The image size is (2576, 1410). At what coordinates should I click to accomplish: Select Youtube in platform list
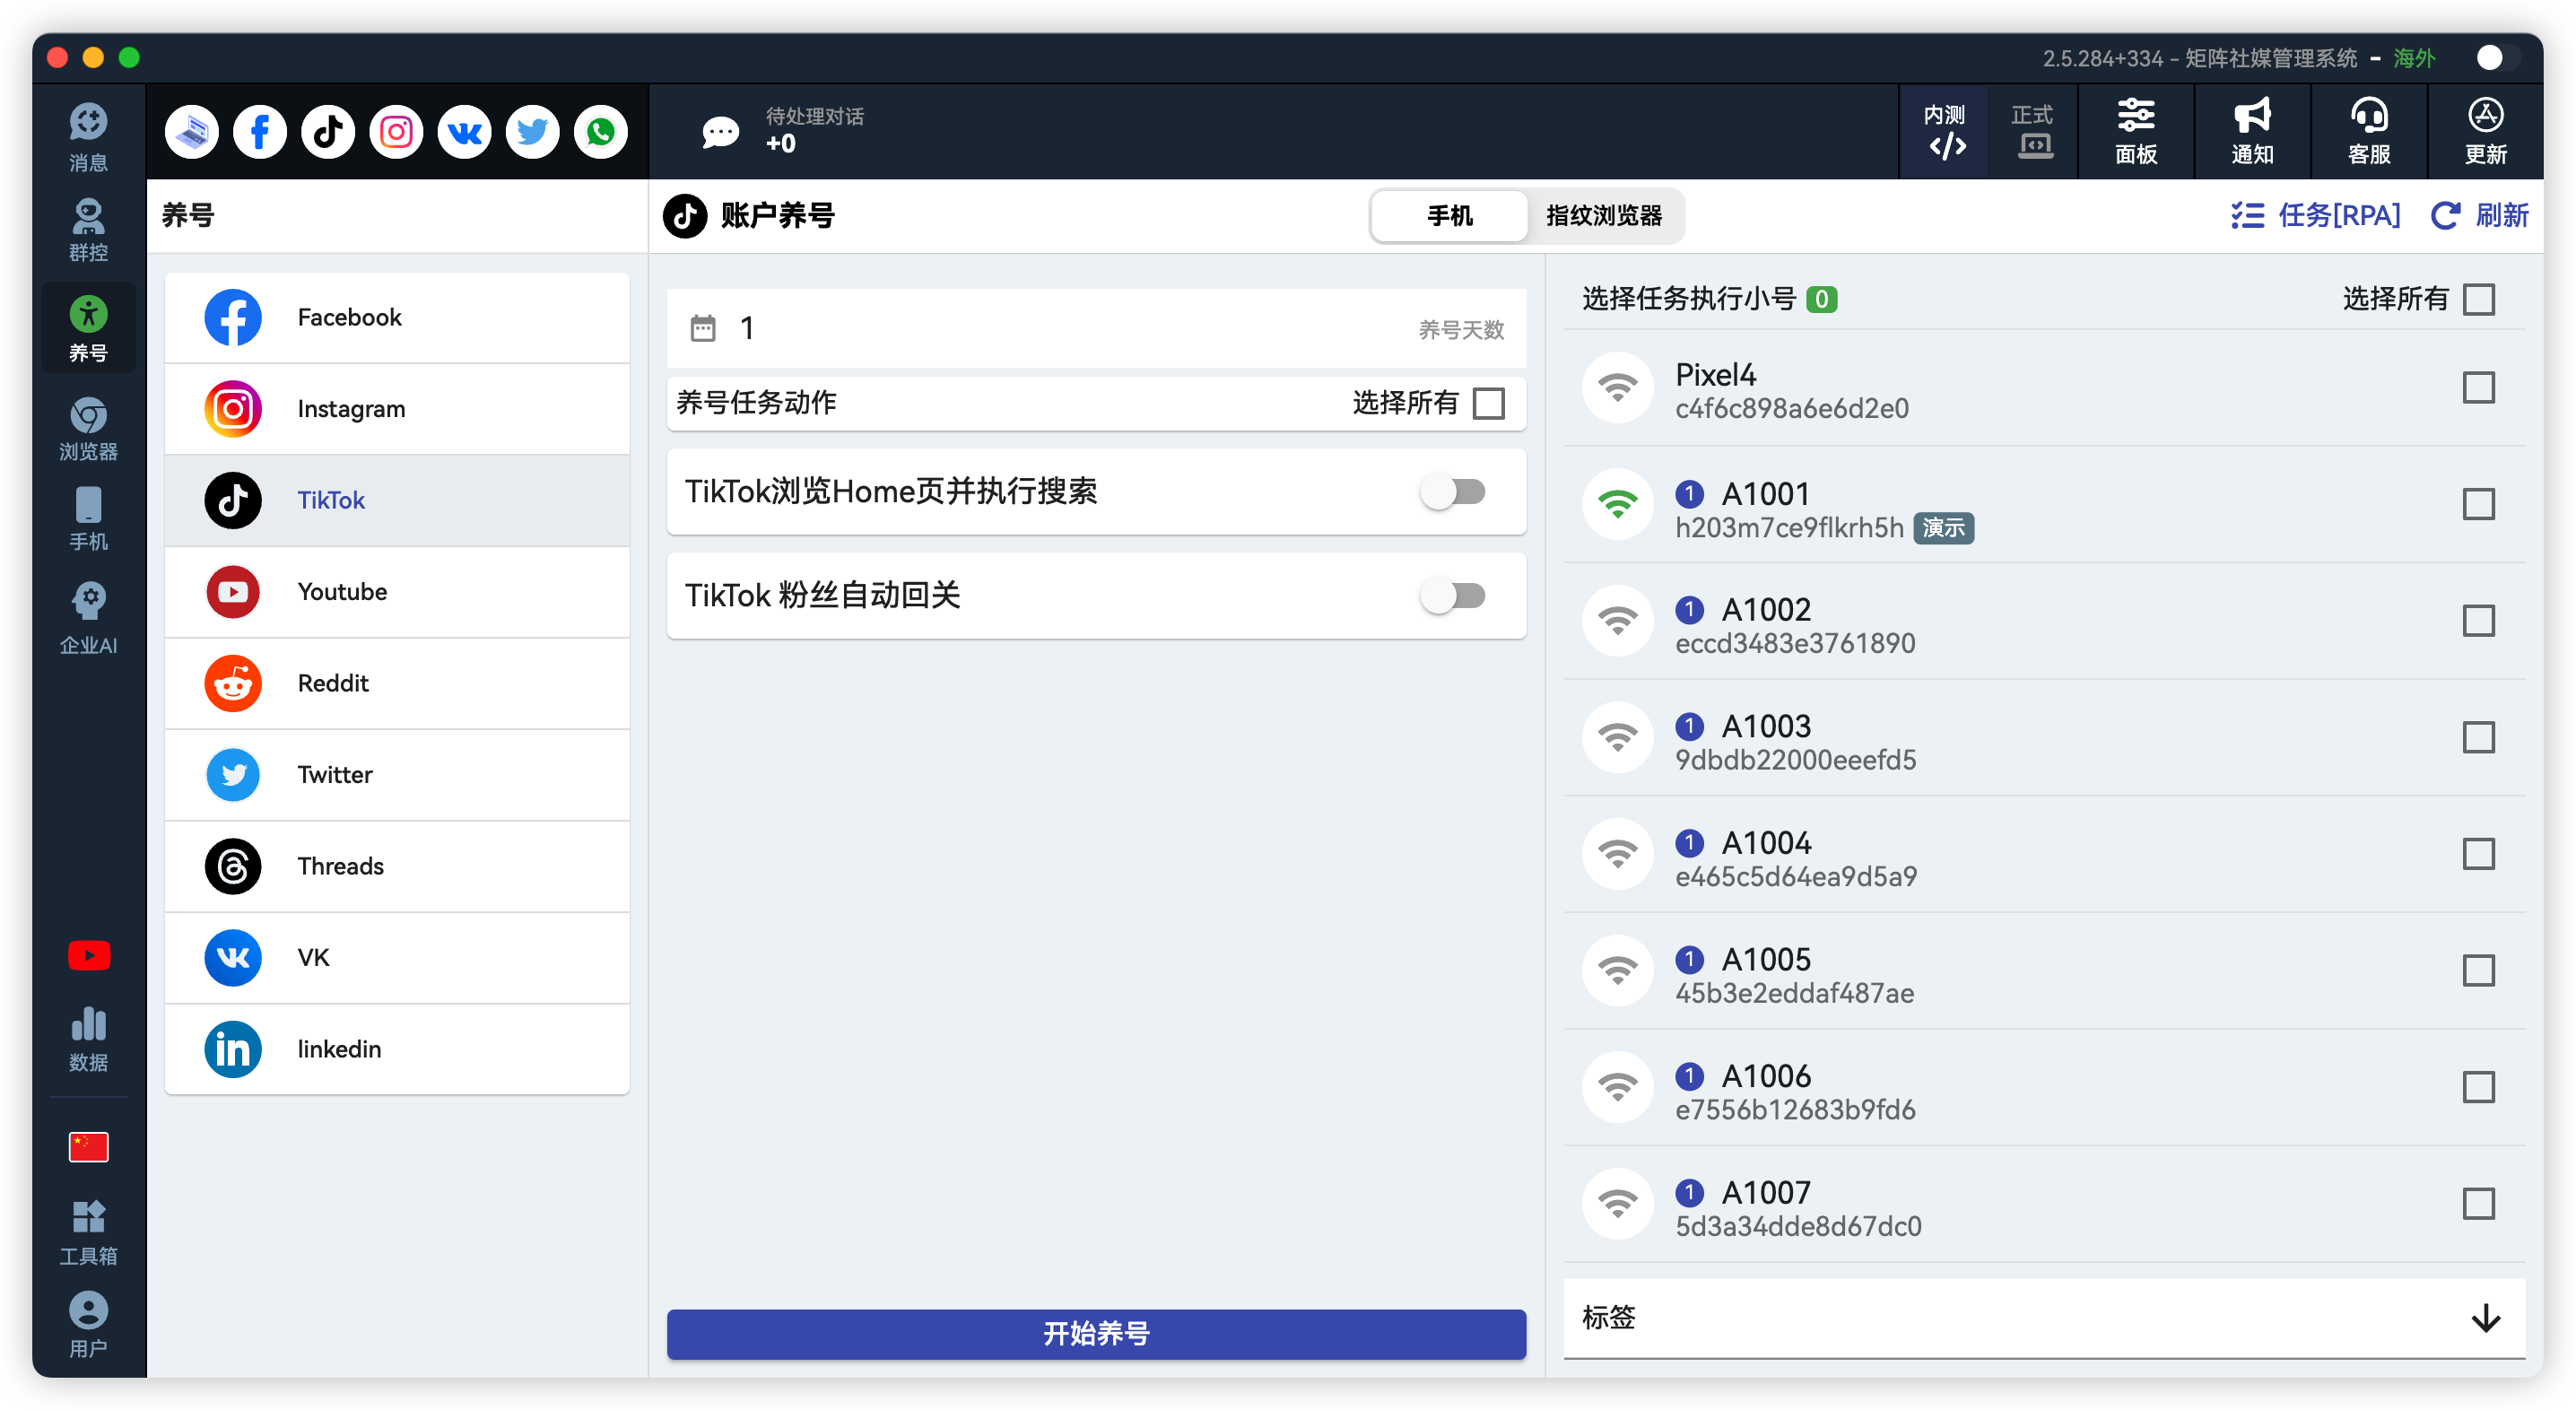[397, 592]
